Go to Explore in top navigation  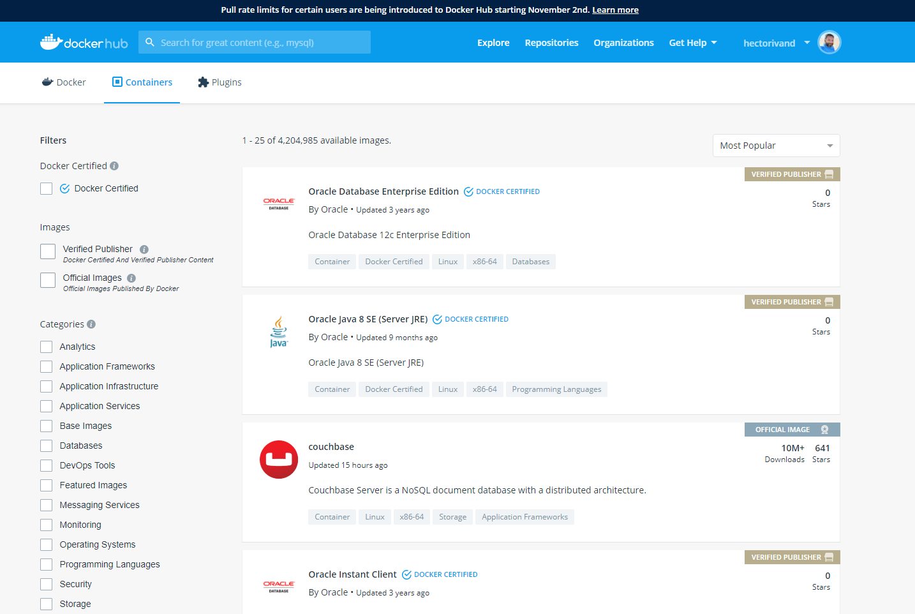click(x=493, y=43)
